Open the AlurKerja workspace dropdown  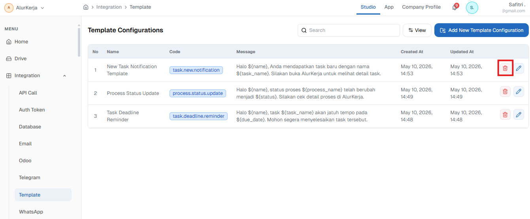point(25,7)
